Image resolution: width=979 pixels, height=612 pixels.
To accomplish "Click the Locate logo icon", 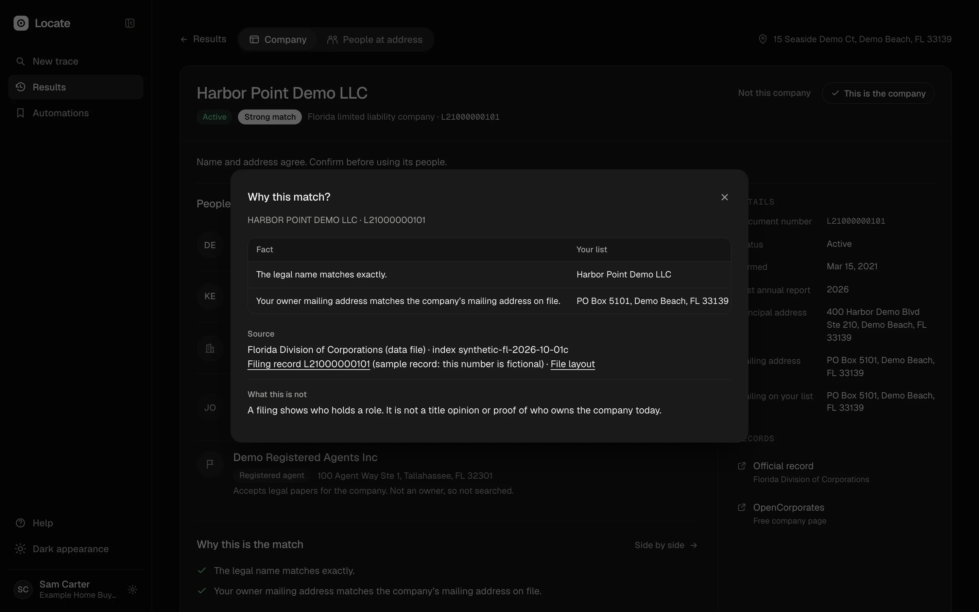I will point(21,23).
